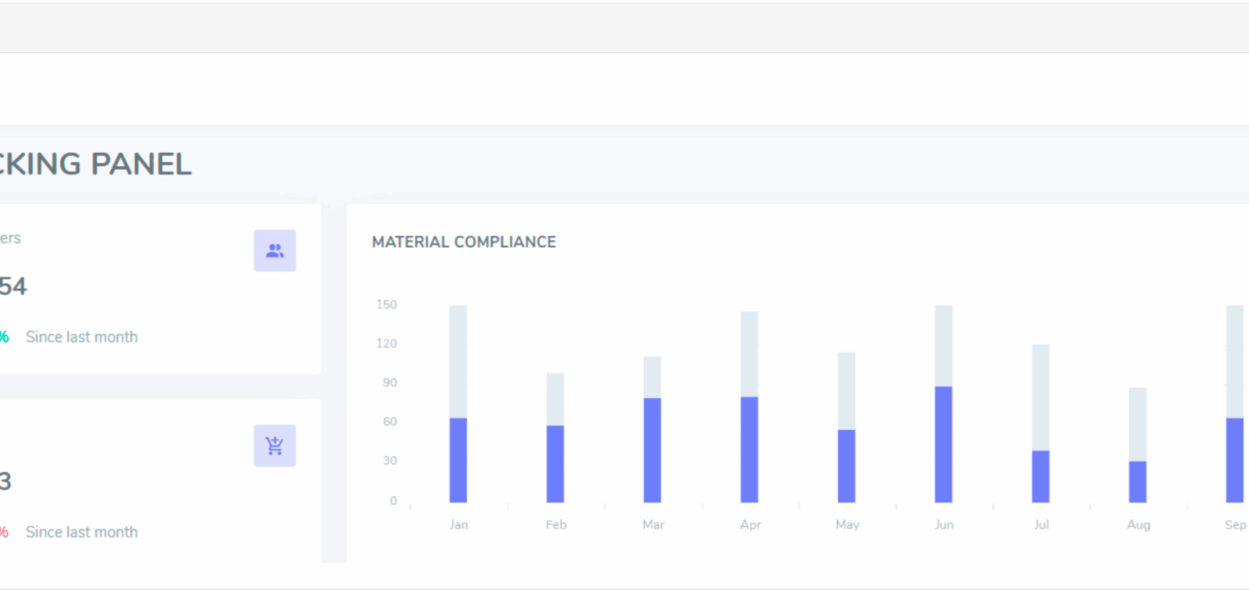Click the blue Mar bar segment
This screenshot has height=595, width=1249.
pos(652,450)
